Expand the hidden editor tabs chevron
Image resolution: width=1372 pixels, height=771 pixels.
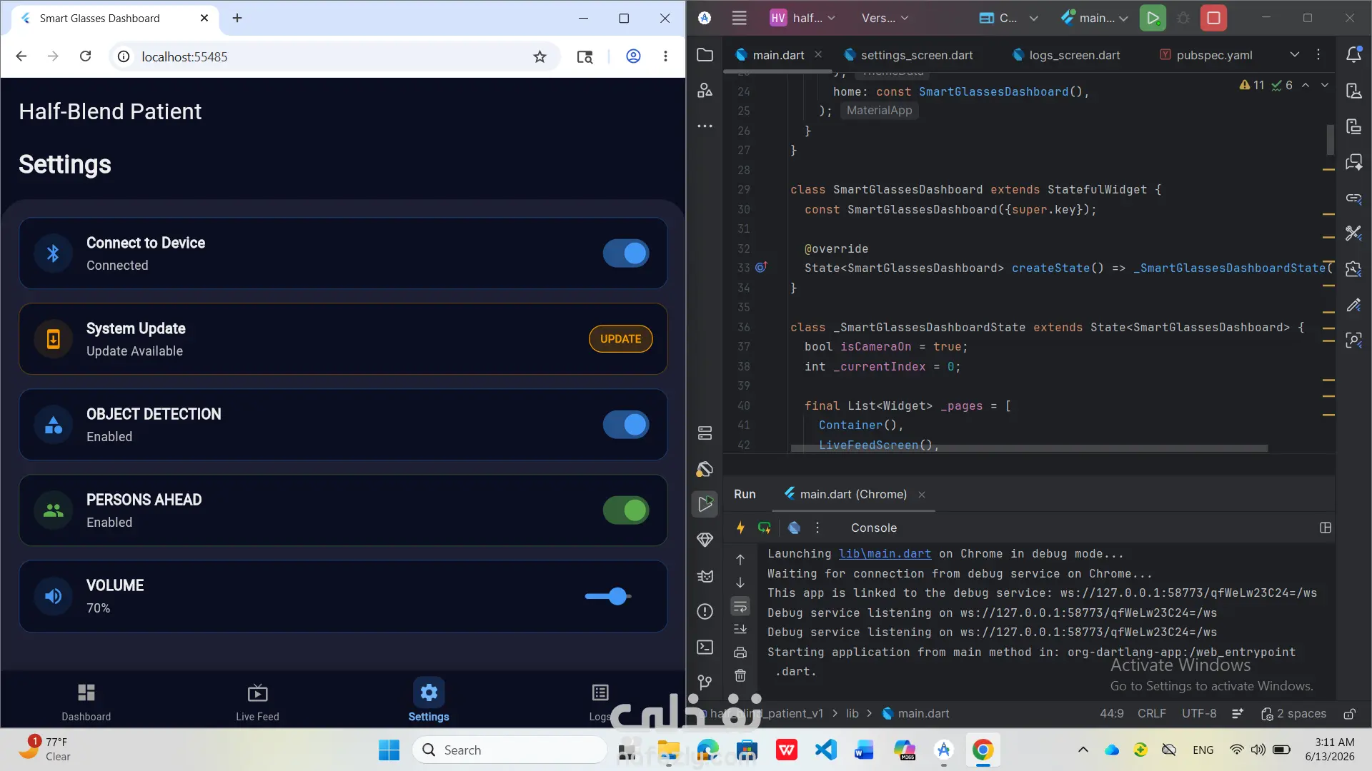(x=1295, y=54)
